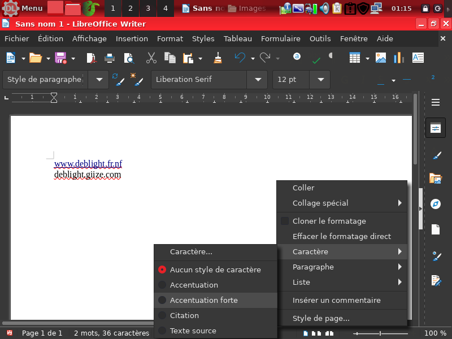Click the Clone formatting paintbrush icon

(218, 58)
